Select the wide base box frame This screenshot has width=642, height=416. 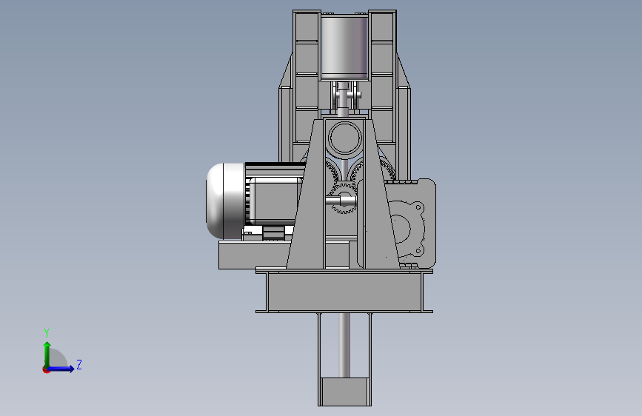coord(344,290)
